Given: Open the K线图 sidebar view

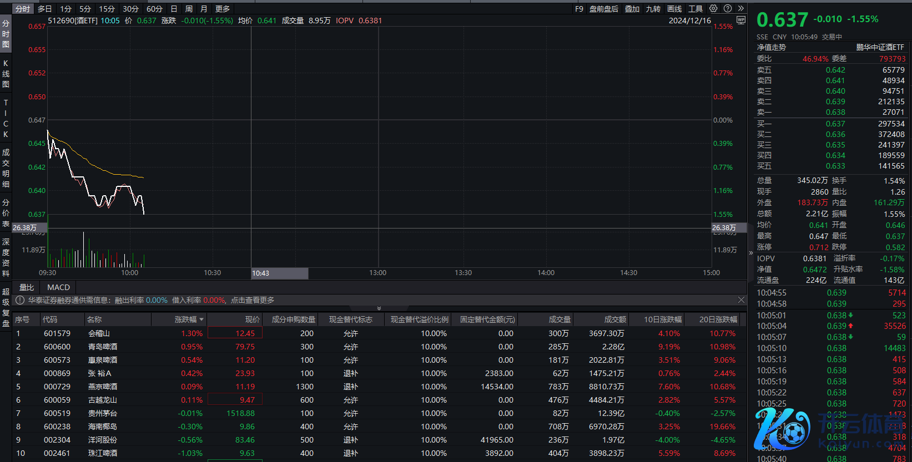Looking at the screenshot, I should pos(6,74).
